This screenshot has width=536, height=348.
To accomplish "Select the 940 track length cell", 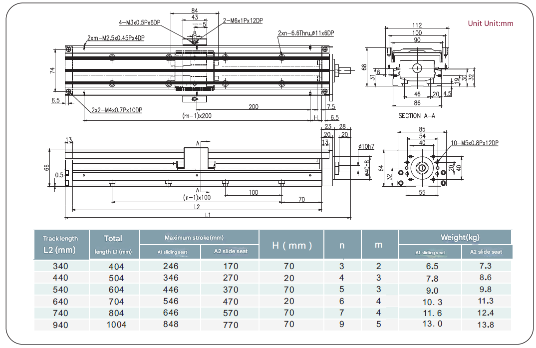I will point(61,325).
